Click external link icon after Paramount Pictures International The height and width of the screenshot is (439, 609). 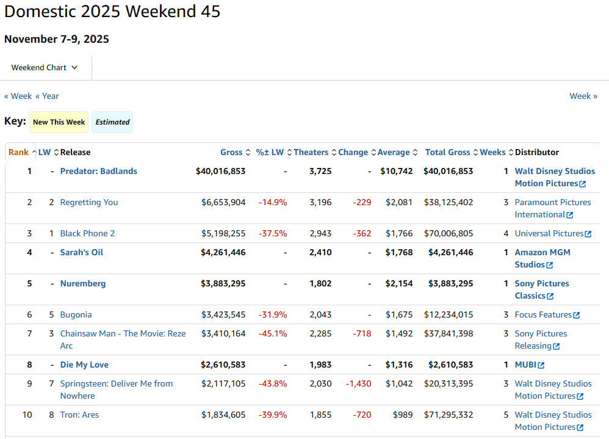570,215
